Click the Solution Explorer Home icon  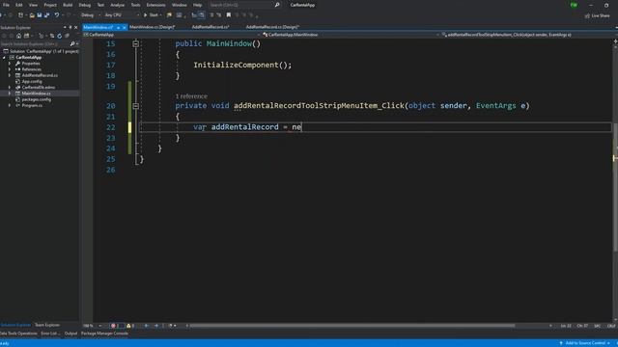18,36
